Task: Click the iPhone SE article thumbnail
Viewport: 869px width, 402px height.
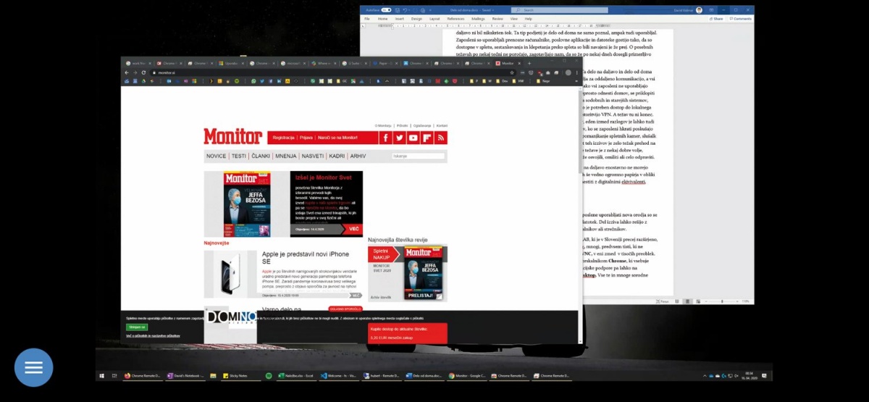Action: click(x=230, y=274)
